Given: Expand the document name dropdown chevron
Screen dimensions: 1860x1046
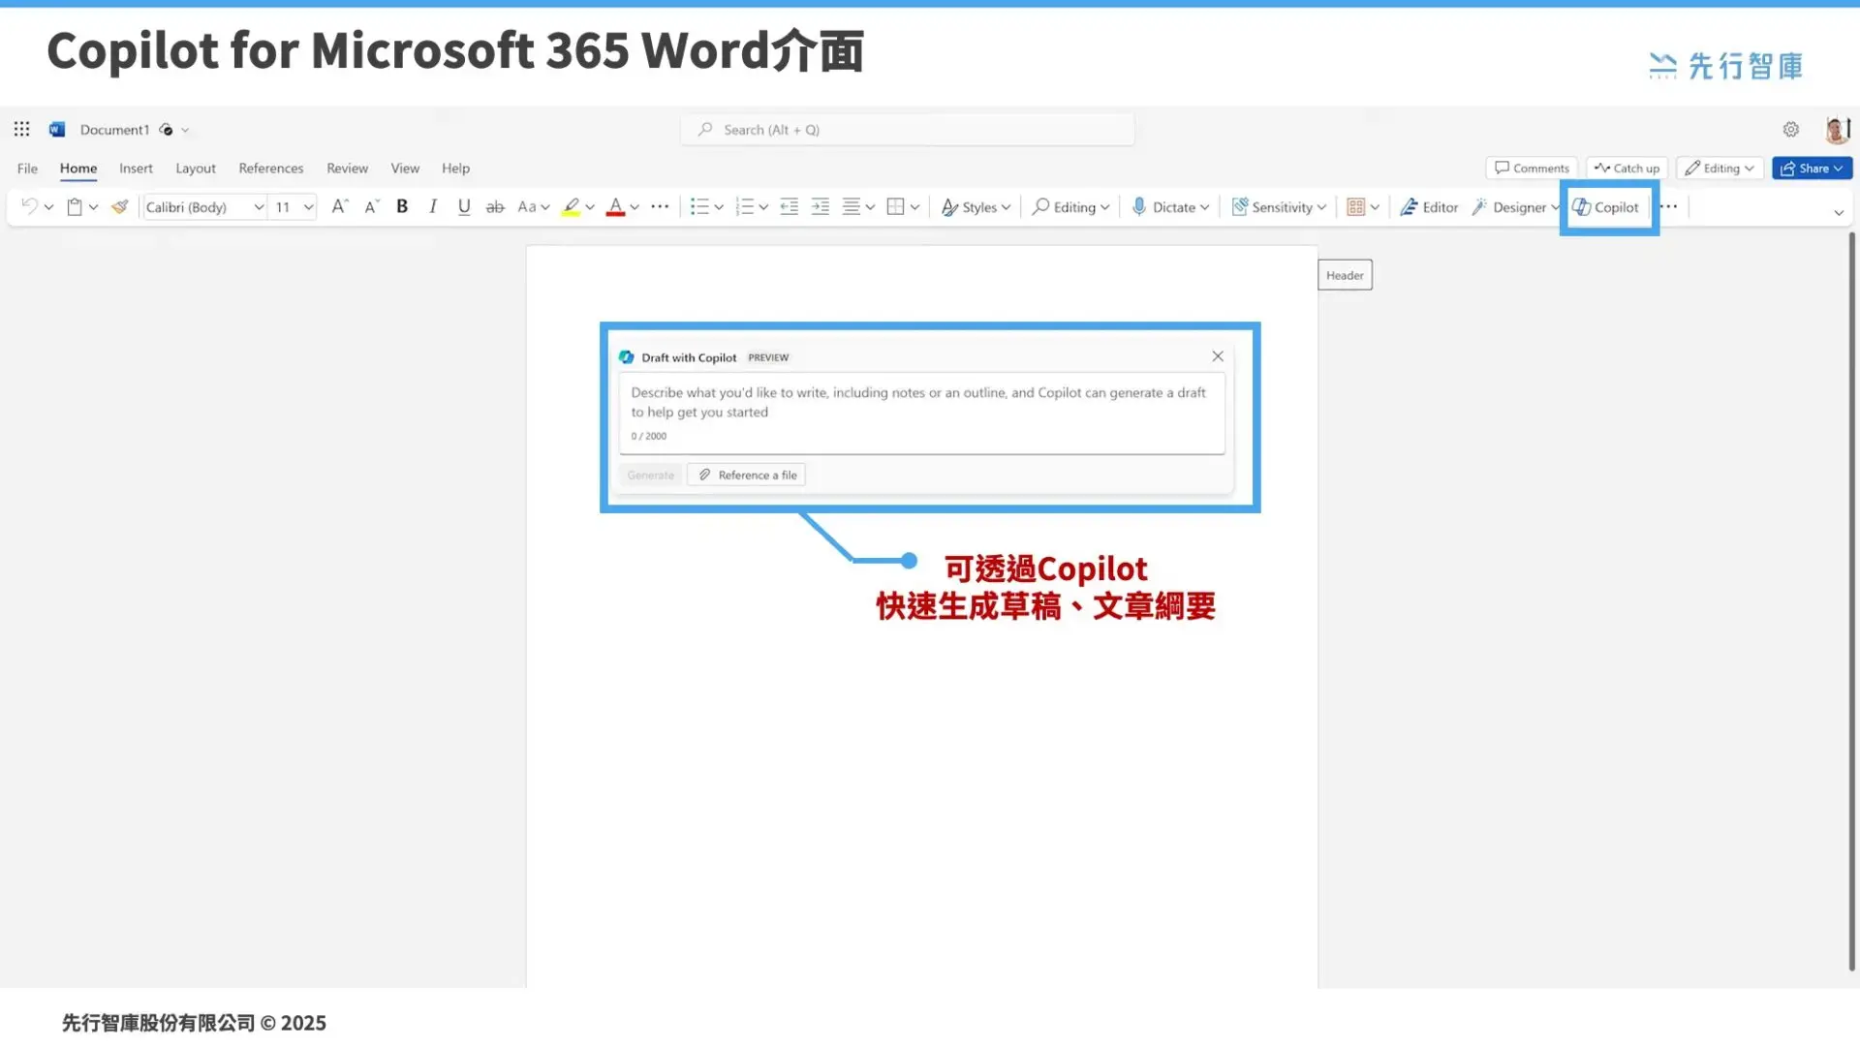Looking at the screenshot, I should (185, 130).
